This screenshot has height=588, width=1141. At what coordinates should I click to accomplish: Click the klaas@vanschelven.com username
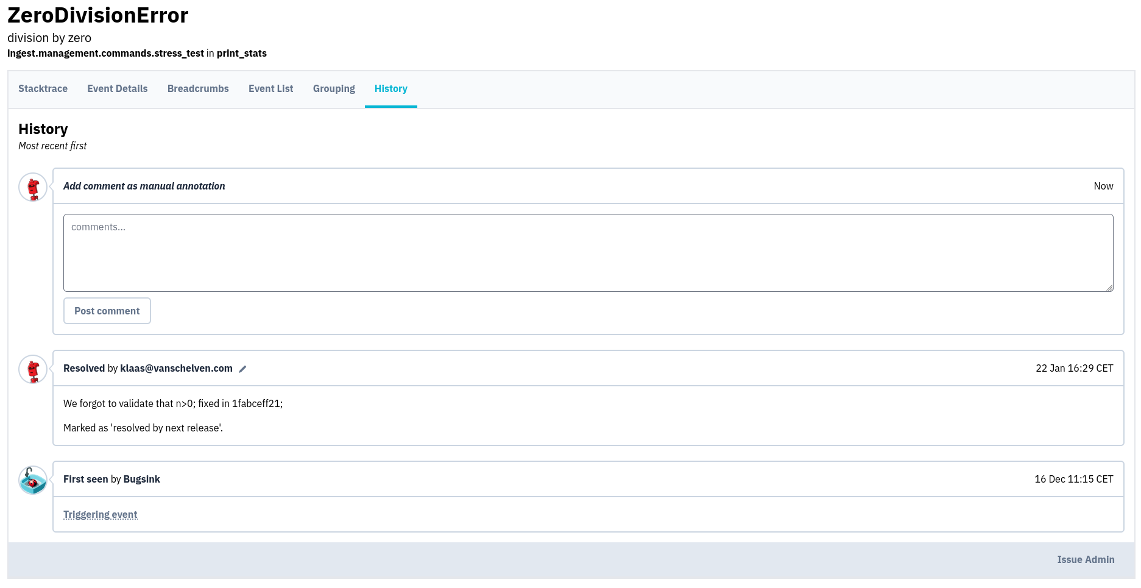pyautogui.click(x=176, y=369)
